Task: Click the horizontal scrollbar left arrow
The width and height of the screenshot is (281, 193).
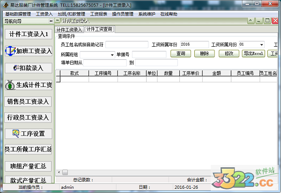Action: (x=59, y=172)
